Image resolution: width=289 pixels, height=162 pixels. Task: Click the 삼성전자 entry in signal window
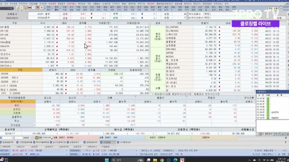[275, 112]
